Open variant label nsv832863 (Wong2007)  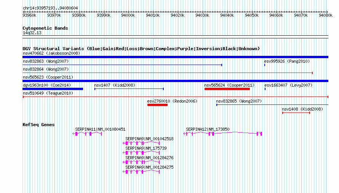click(x=46, y=61)
